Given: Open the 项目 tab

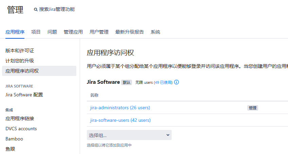Looking at the screenshot, I should [36, 32].
